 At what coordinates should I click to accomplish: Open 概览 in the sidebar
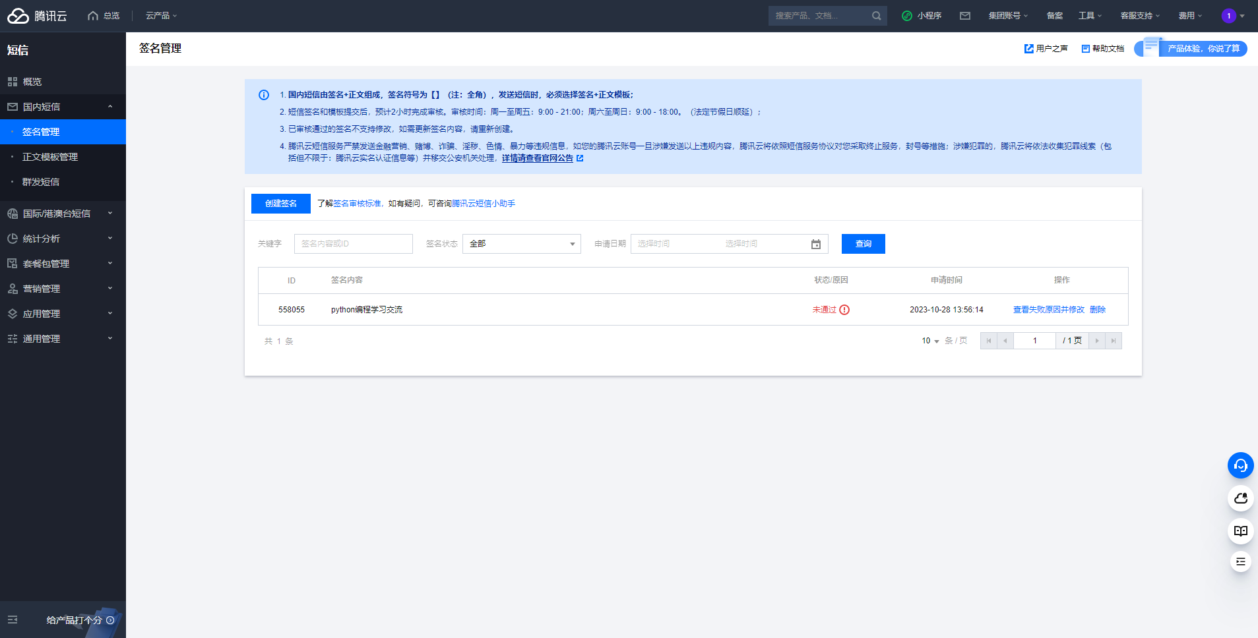[x=63, y=82]
